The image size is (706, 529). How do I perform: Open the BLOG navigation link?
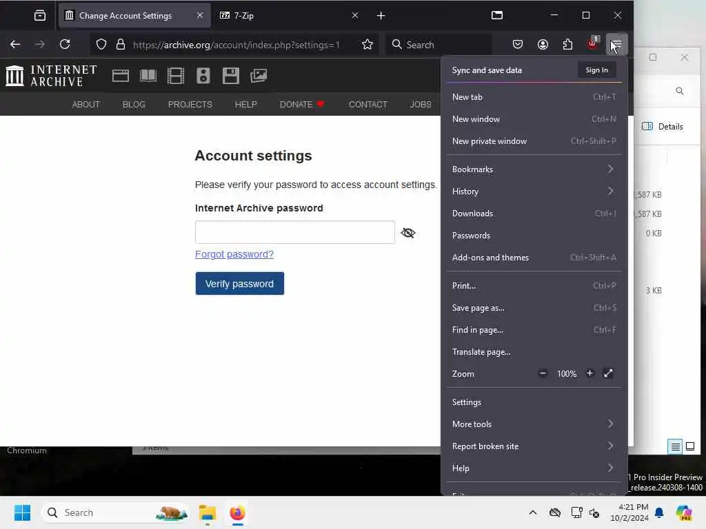tap(134, 105)
